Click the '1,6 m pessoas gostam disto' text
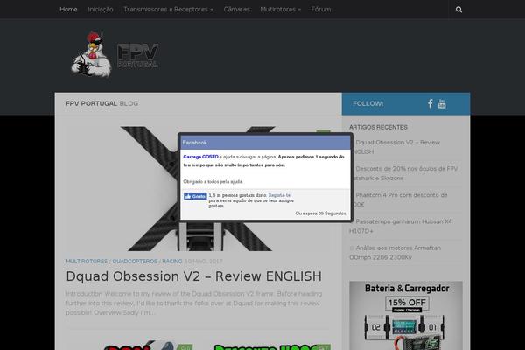Screen dimensions: 525x350 click(238, 195)
